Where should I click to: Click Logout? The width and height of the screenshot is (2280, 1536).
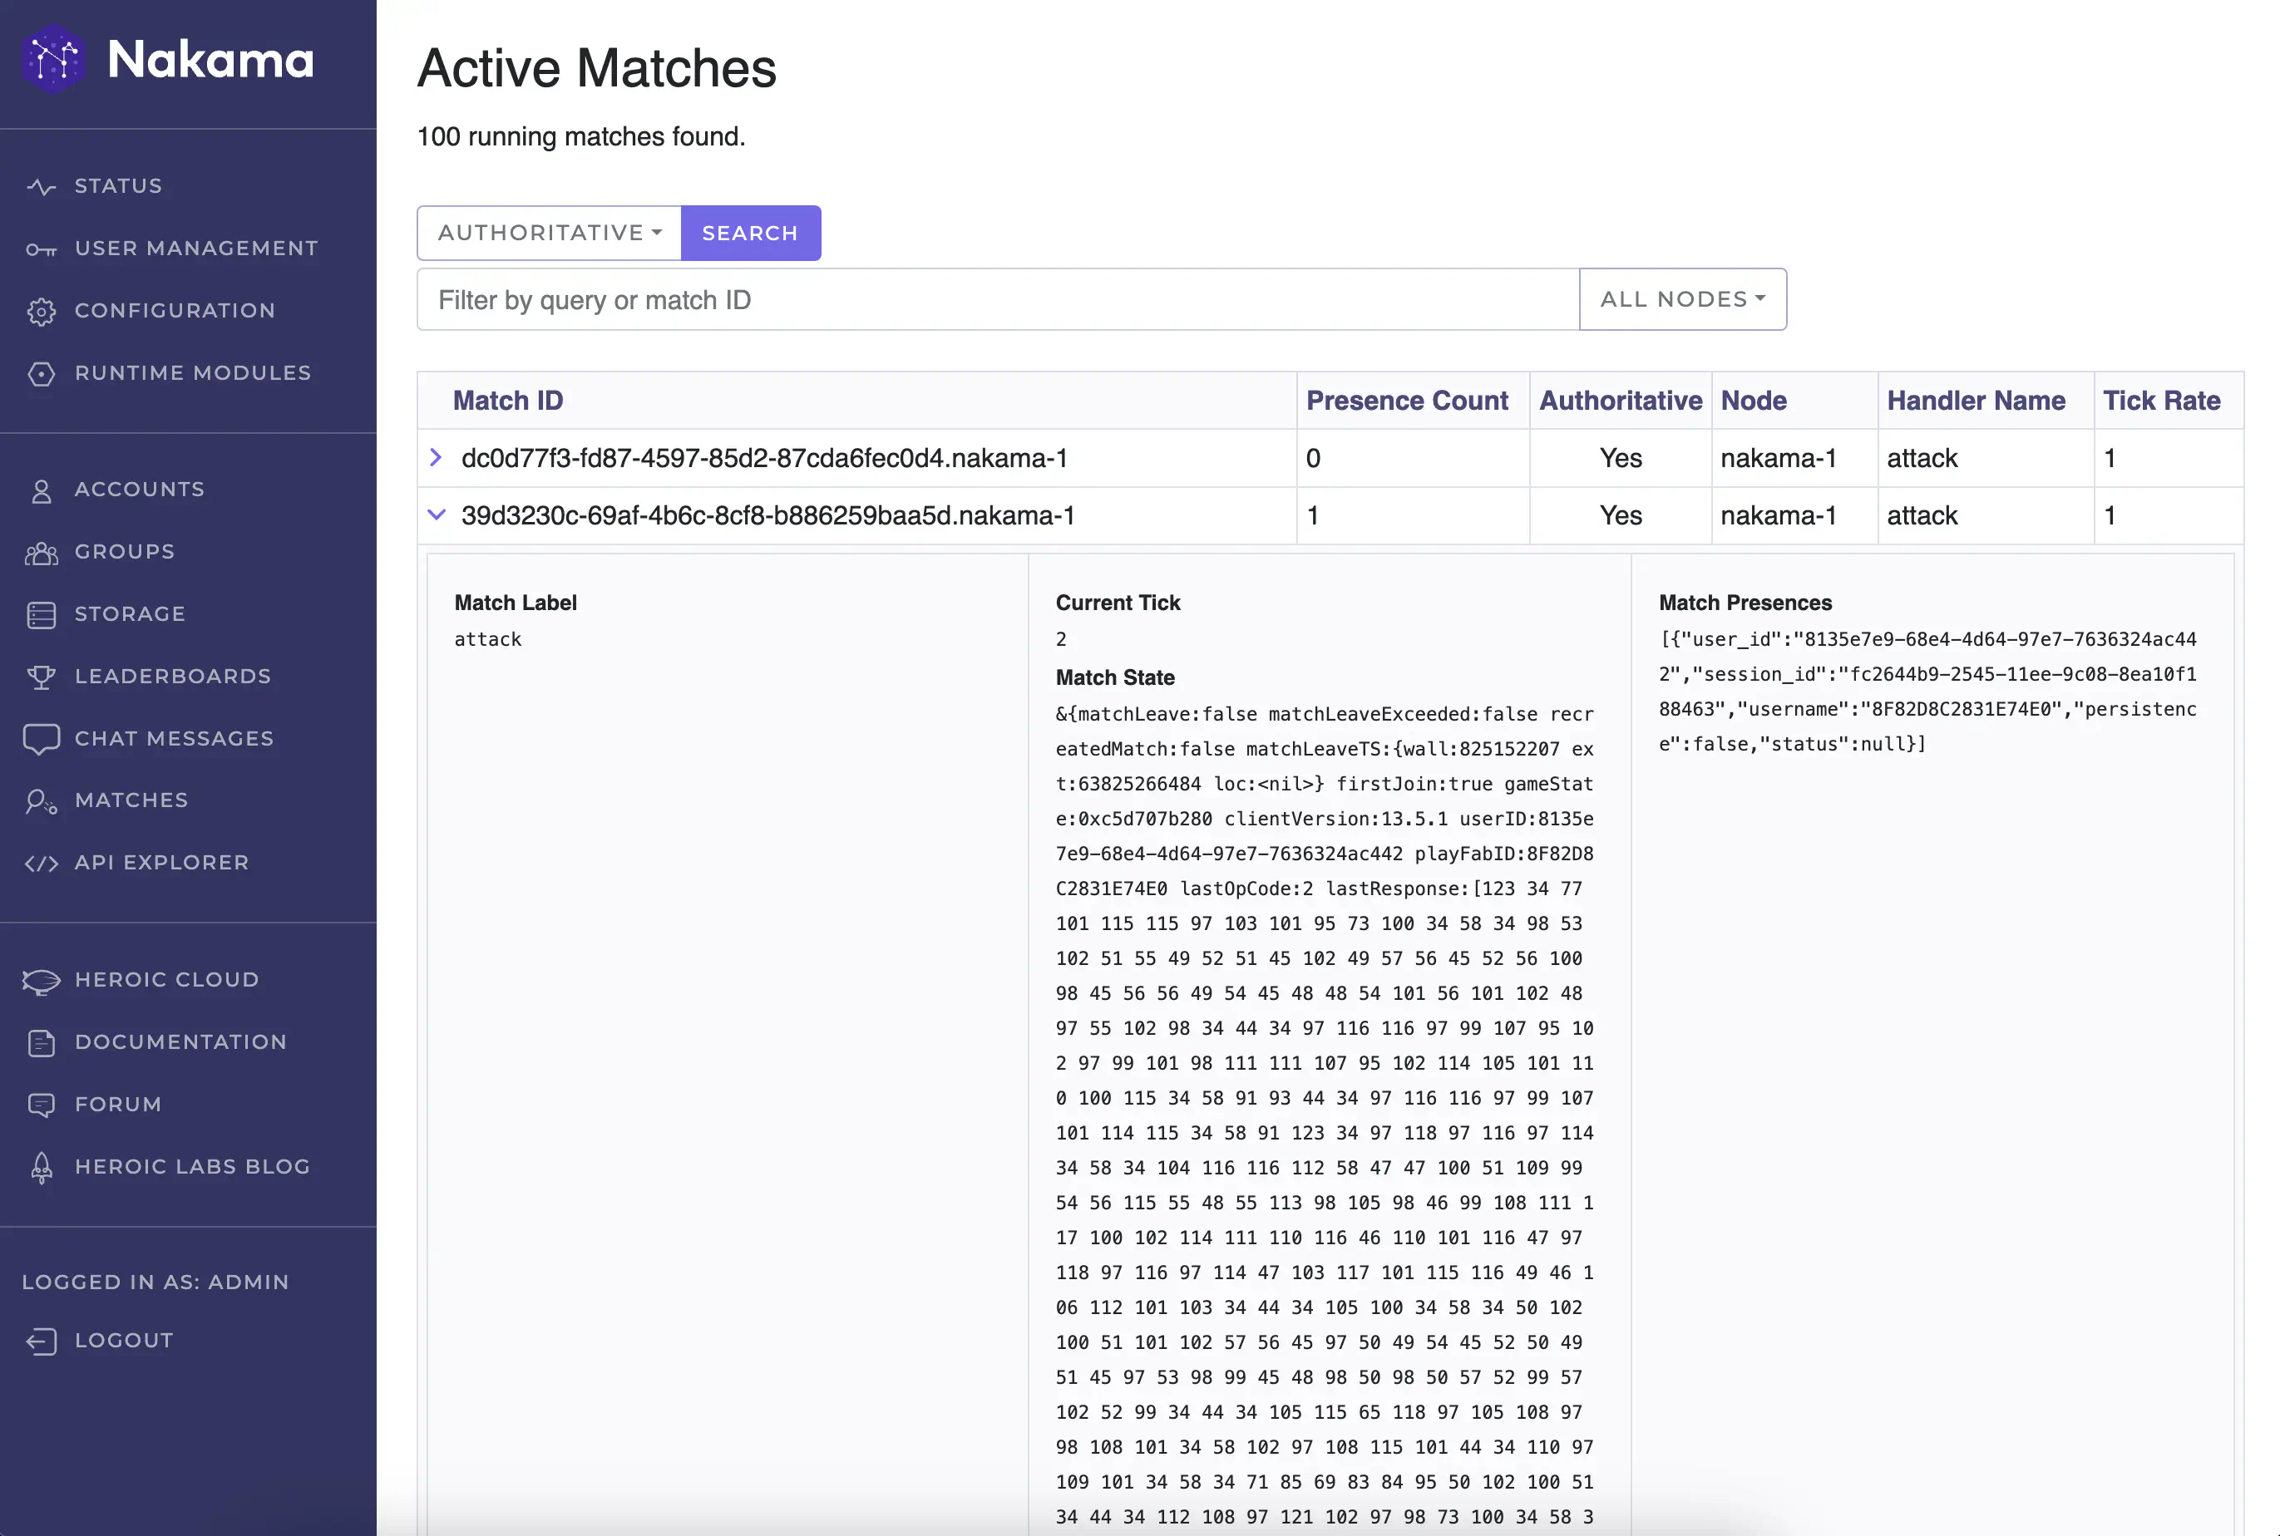pos(123,1340)
